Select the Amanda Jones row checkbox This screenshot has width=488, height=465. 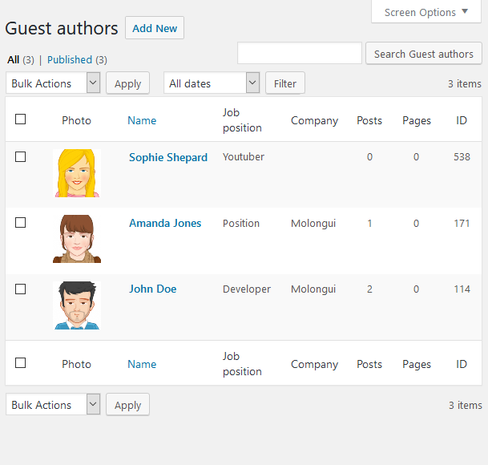[21, 223]
